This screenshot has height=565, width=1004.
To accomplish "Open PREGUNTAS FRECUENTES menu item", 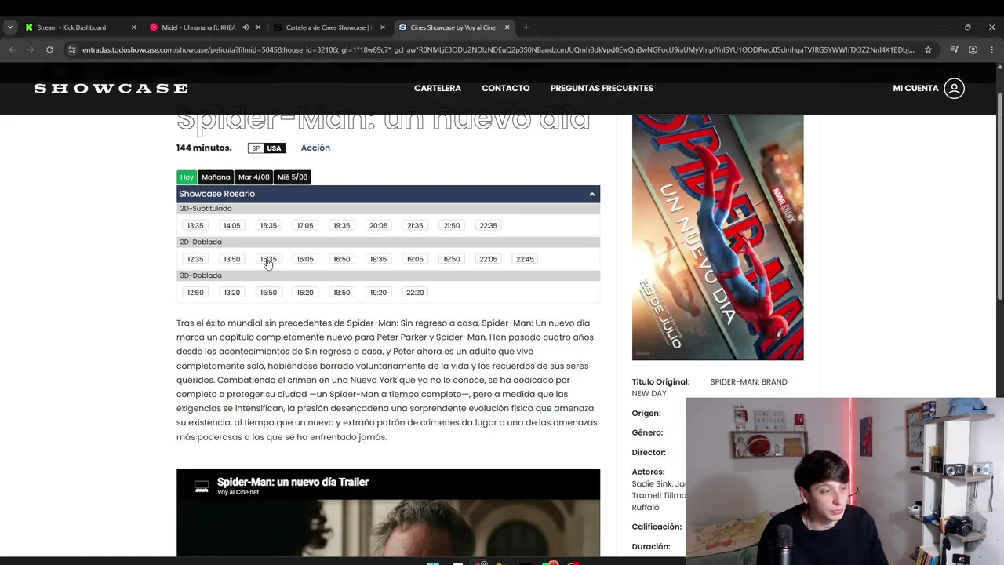I will click(602, 88).
